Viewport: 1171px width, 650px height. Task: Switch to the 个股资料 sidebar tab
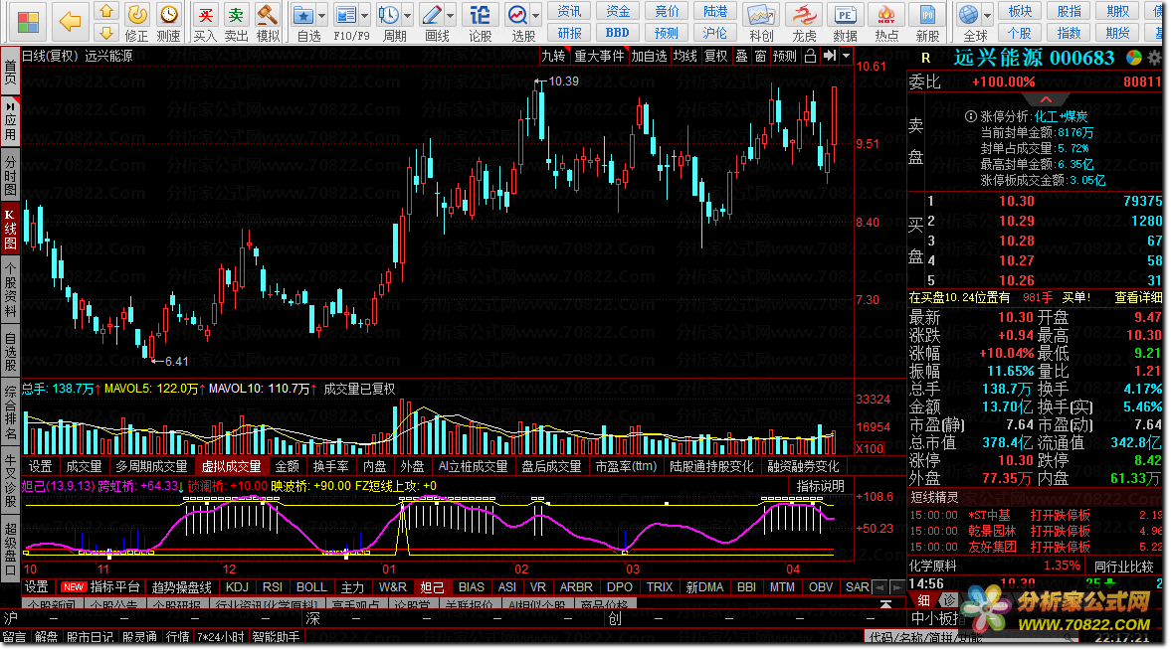[11, 289]
